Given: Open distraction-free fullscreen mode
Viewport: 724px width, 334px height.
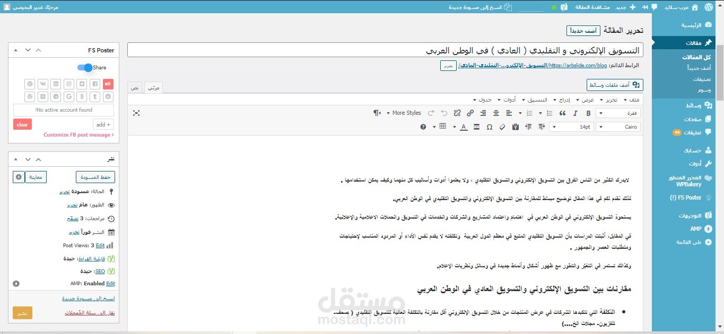Looking at the screenshot, I should click(x=136, y=113).
